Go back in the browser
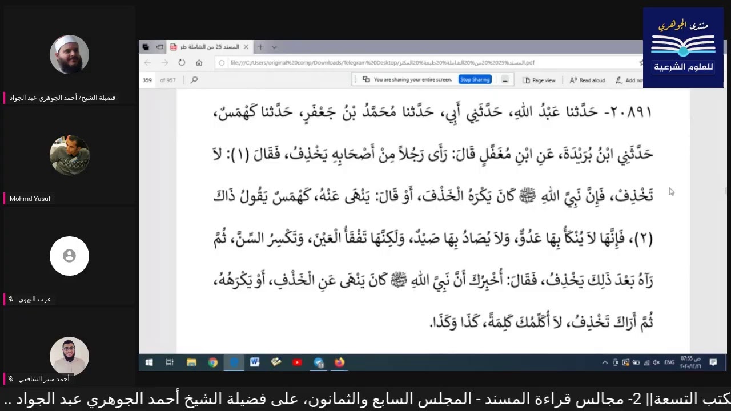The width and height of the screenshot is (731, 411). pos(148,63)
